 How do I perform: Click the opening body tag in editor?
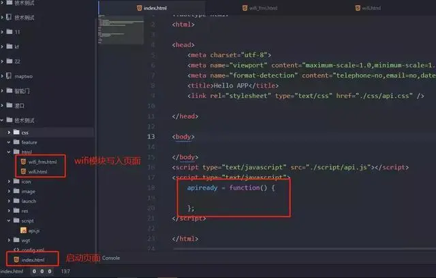pos(183,137)
